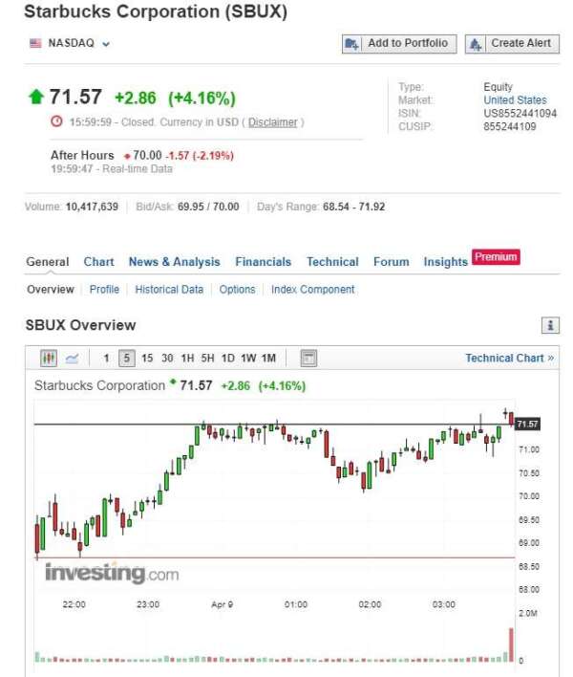This screenshot has width=573, height=677.
Task: Click the tall red volume bar
Action: tap(511, 644)
